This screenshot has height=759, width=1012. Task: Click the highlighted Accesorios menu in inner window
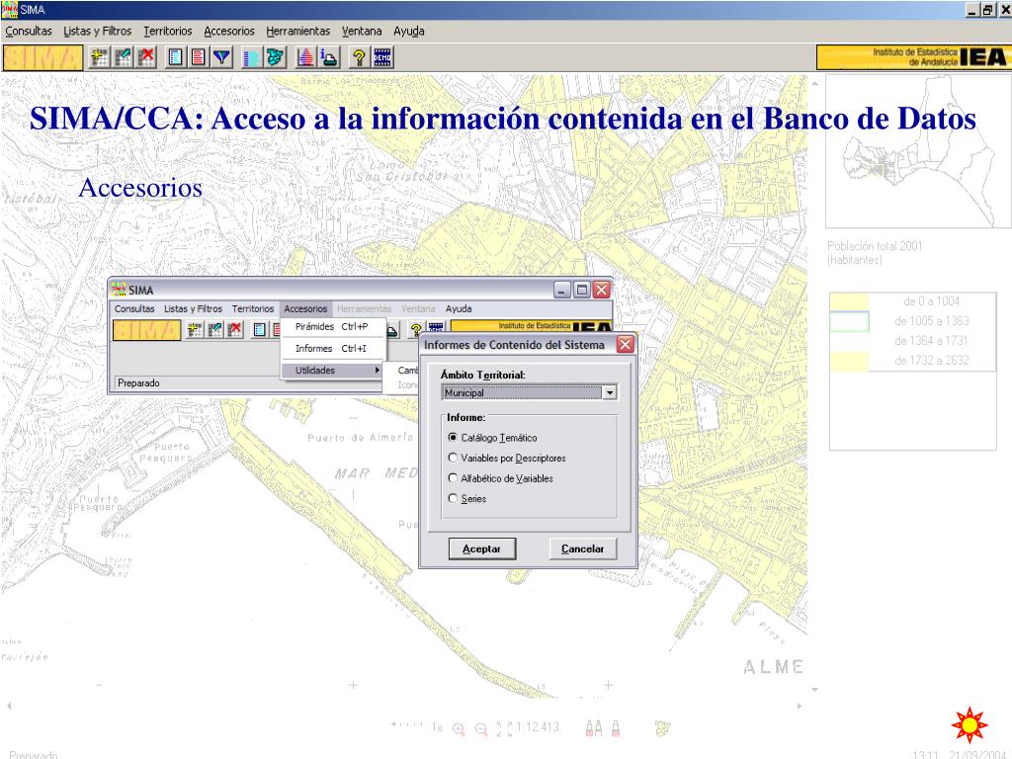click(x=306, y=308)
